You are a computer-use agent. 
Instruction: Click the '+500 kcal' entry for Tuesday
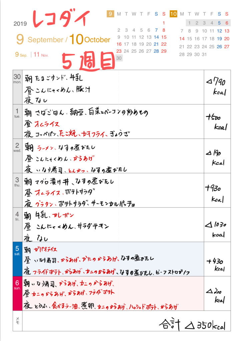coord(217,122)
